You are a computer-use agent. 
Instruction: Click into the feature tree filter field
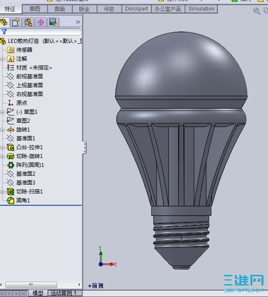coord(41,31)
